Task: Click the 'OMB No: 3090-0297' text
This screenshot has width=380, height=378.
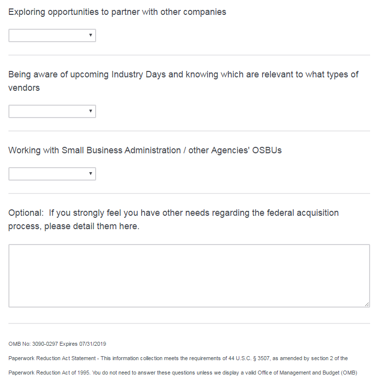Action: (33, 344)
